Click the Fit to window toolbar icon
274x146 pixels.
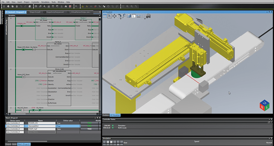coord(123,6)
